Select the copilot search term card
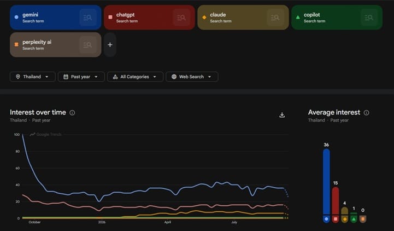The width and height of the screenshot is (394, 231). pos(337,18)
